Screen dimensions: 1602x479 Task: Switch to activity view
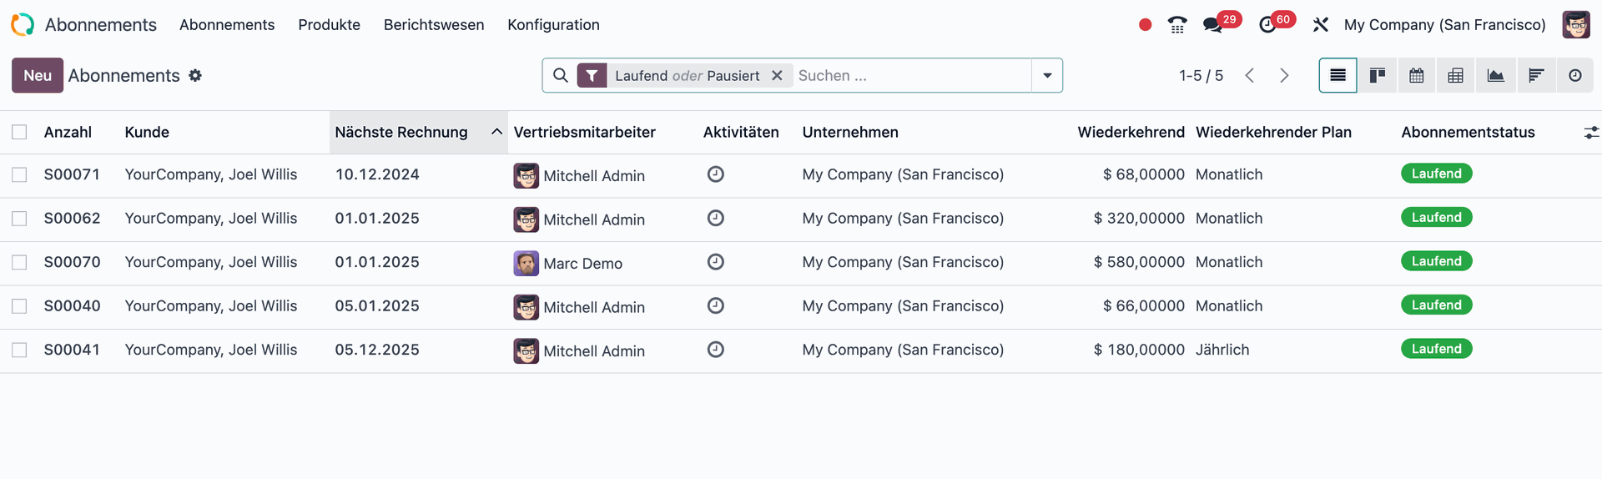(x=1574, y=76)
